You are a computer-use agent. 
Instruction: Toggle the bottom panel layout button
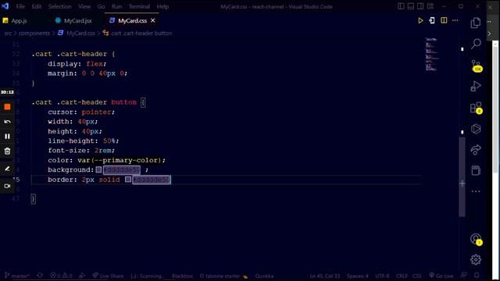tap(411, 6)
